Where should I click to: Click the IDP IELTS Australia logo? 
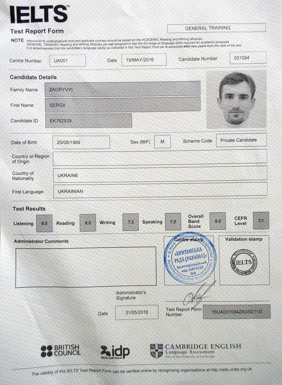click(x=115, y=352)
